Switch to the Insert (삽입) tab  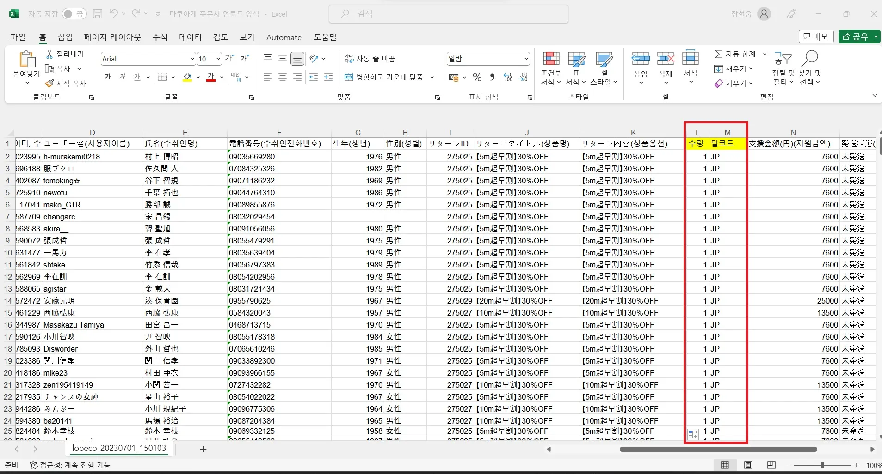[65, 37]
